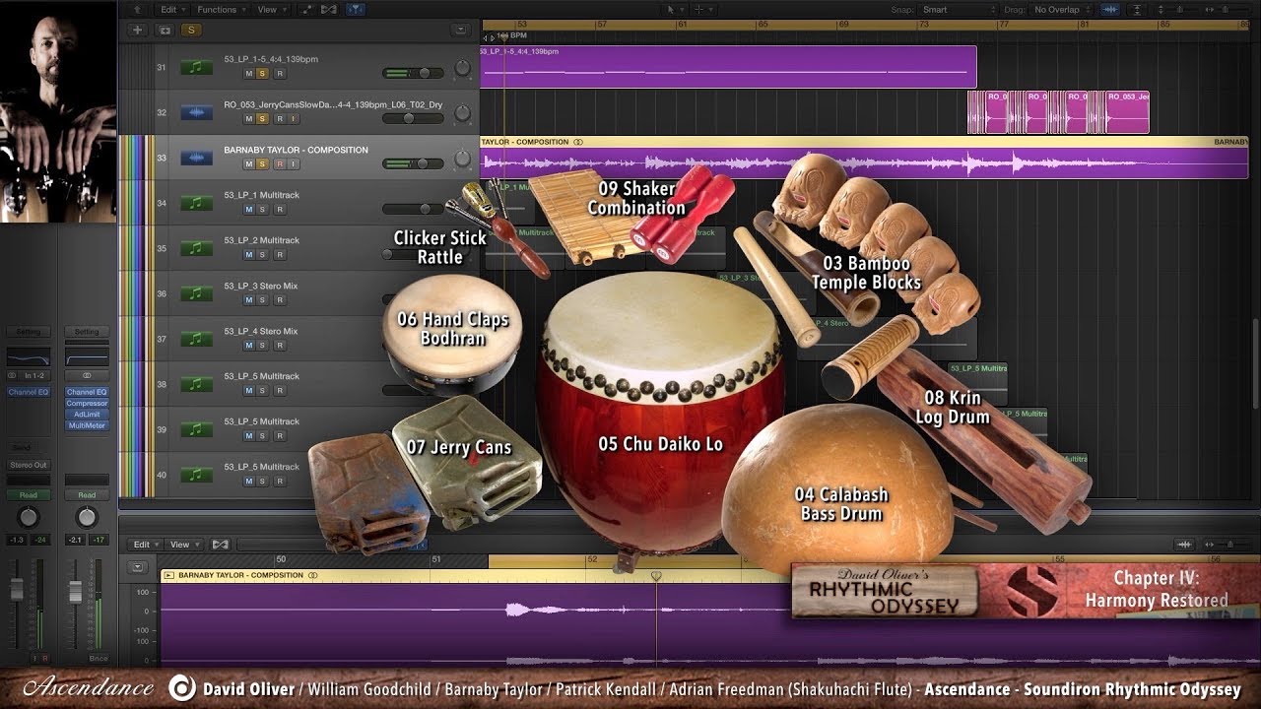Toggle input monitoring I on track 32
This screenshot has height=709, width=1261.
[x=293, y=119]
